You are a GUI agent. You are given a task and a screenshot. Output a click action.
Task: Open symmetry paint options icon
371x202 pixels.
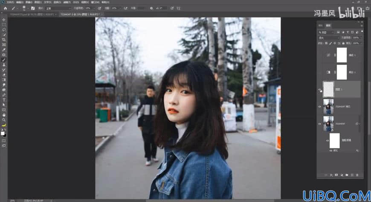pos(178,8)
